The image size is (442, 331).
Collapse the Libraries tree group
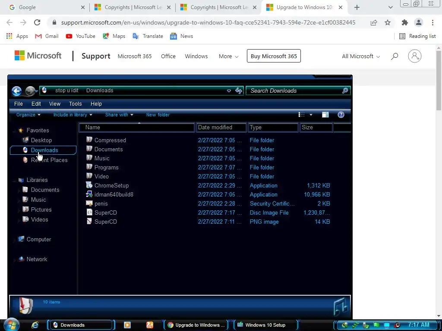tap(14, 180)
